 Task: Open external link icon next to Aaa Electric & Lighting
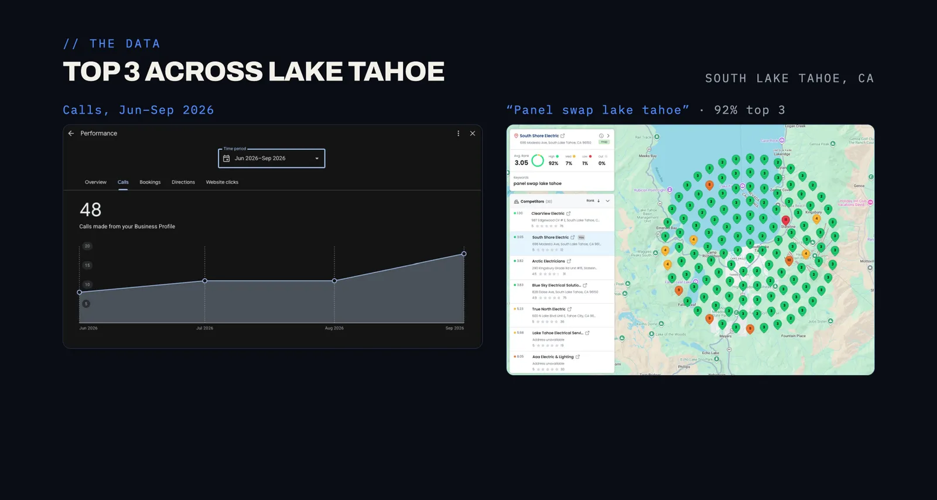point(578,357)
